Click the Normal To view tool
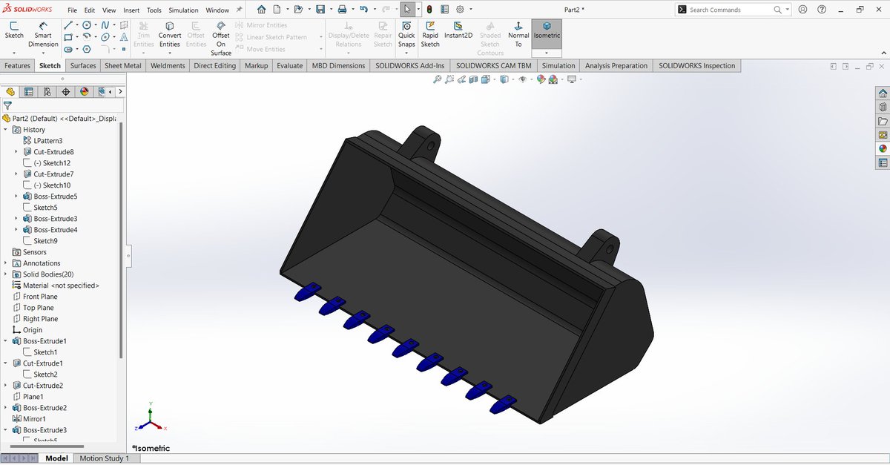Image resolution: width=890 pixels, height=465 pixels. coord(518,35)
